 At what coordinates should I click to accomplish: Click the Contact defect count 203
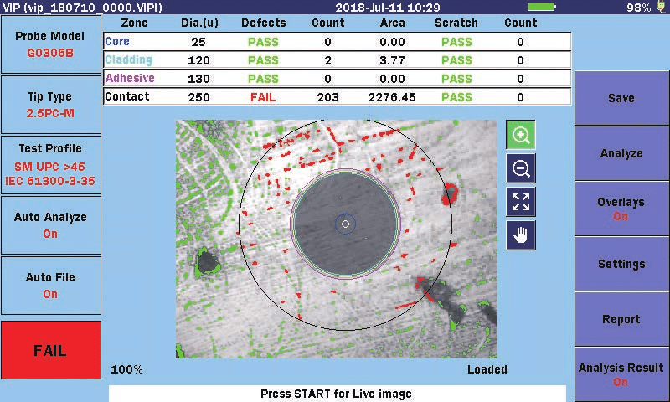pos(327,97)
